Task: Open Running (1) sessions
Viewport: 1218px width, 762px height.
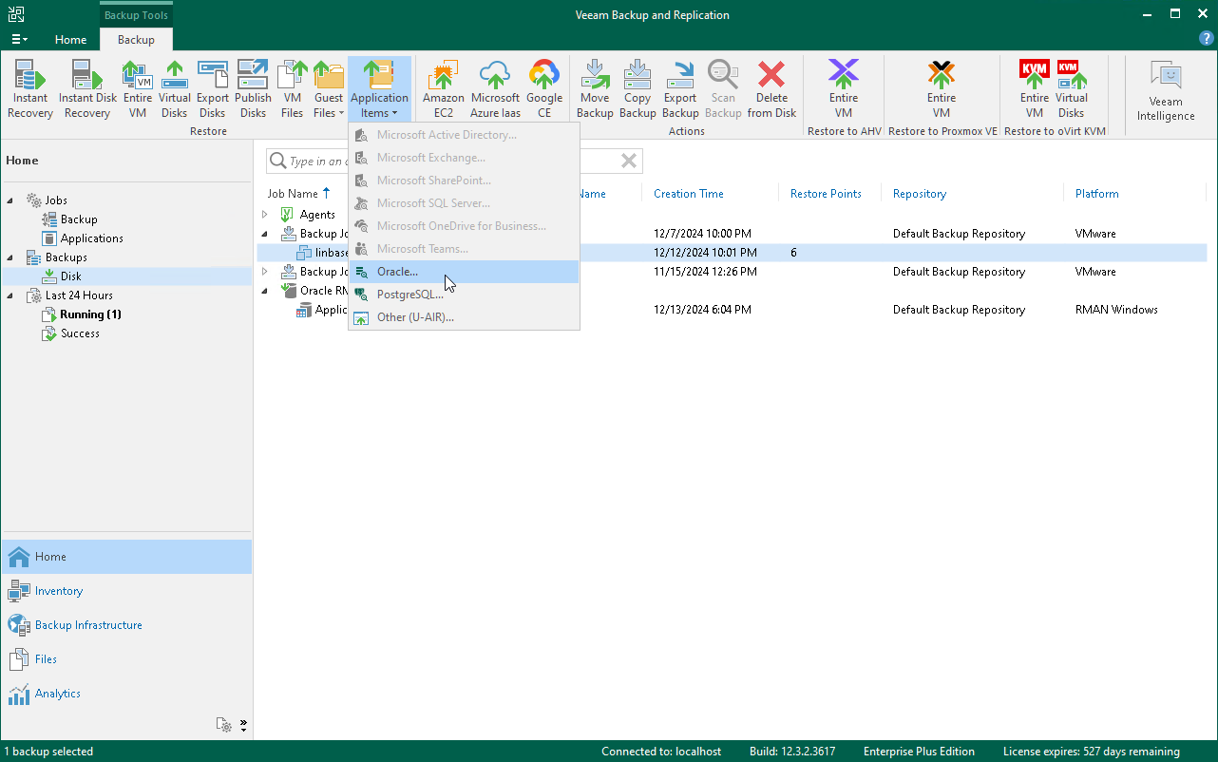Action: [x=90, y=314]
